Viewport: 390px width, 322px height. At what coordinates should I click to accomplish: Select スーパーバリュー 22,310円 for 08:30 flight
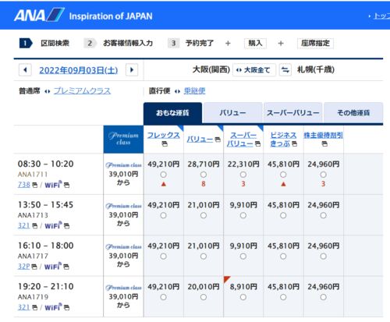243,175
